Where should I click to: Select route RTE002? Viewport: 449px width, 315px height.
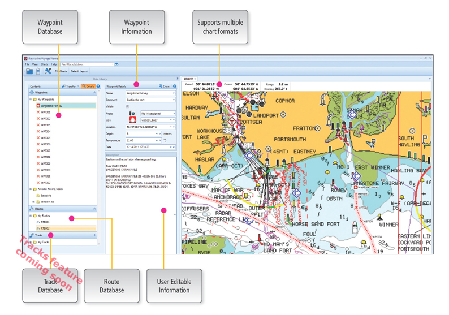point(66,228)
